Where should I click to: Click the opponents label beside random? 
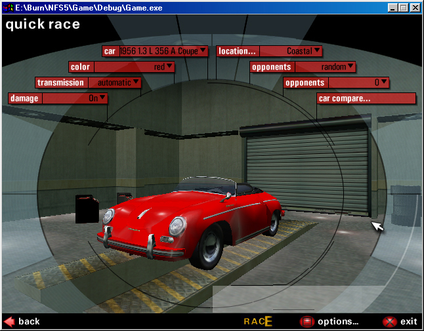tap(272, 67)
